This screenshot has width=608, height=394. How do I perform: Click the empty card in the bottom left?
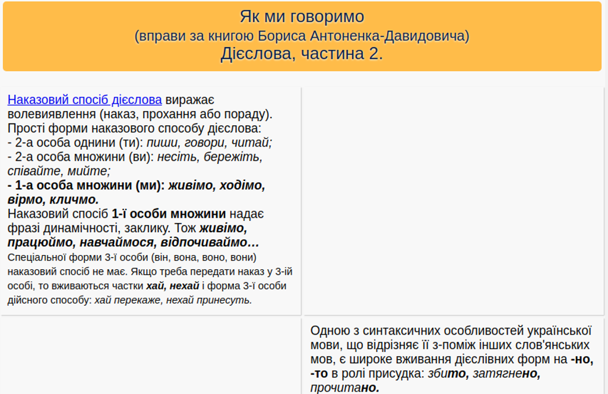(151, 356)
